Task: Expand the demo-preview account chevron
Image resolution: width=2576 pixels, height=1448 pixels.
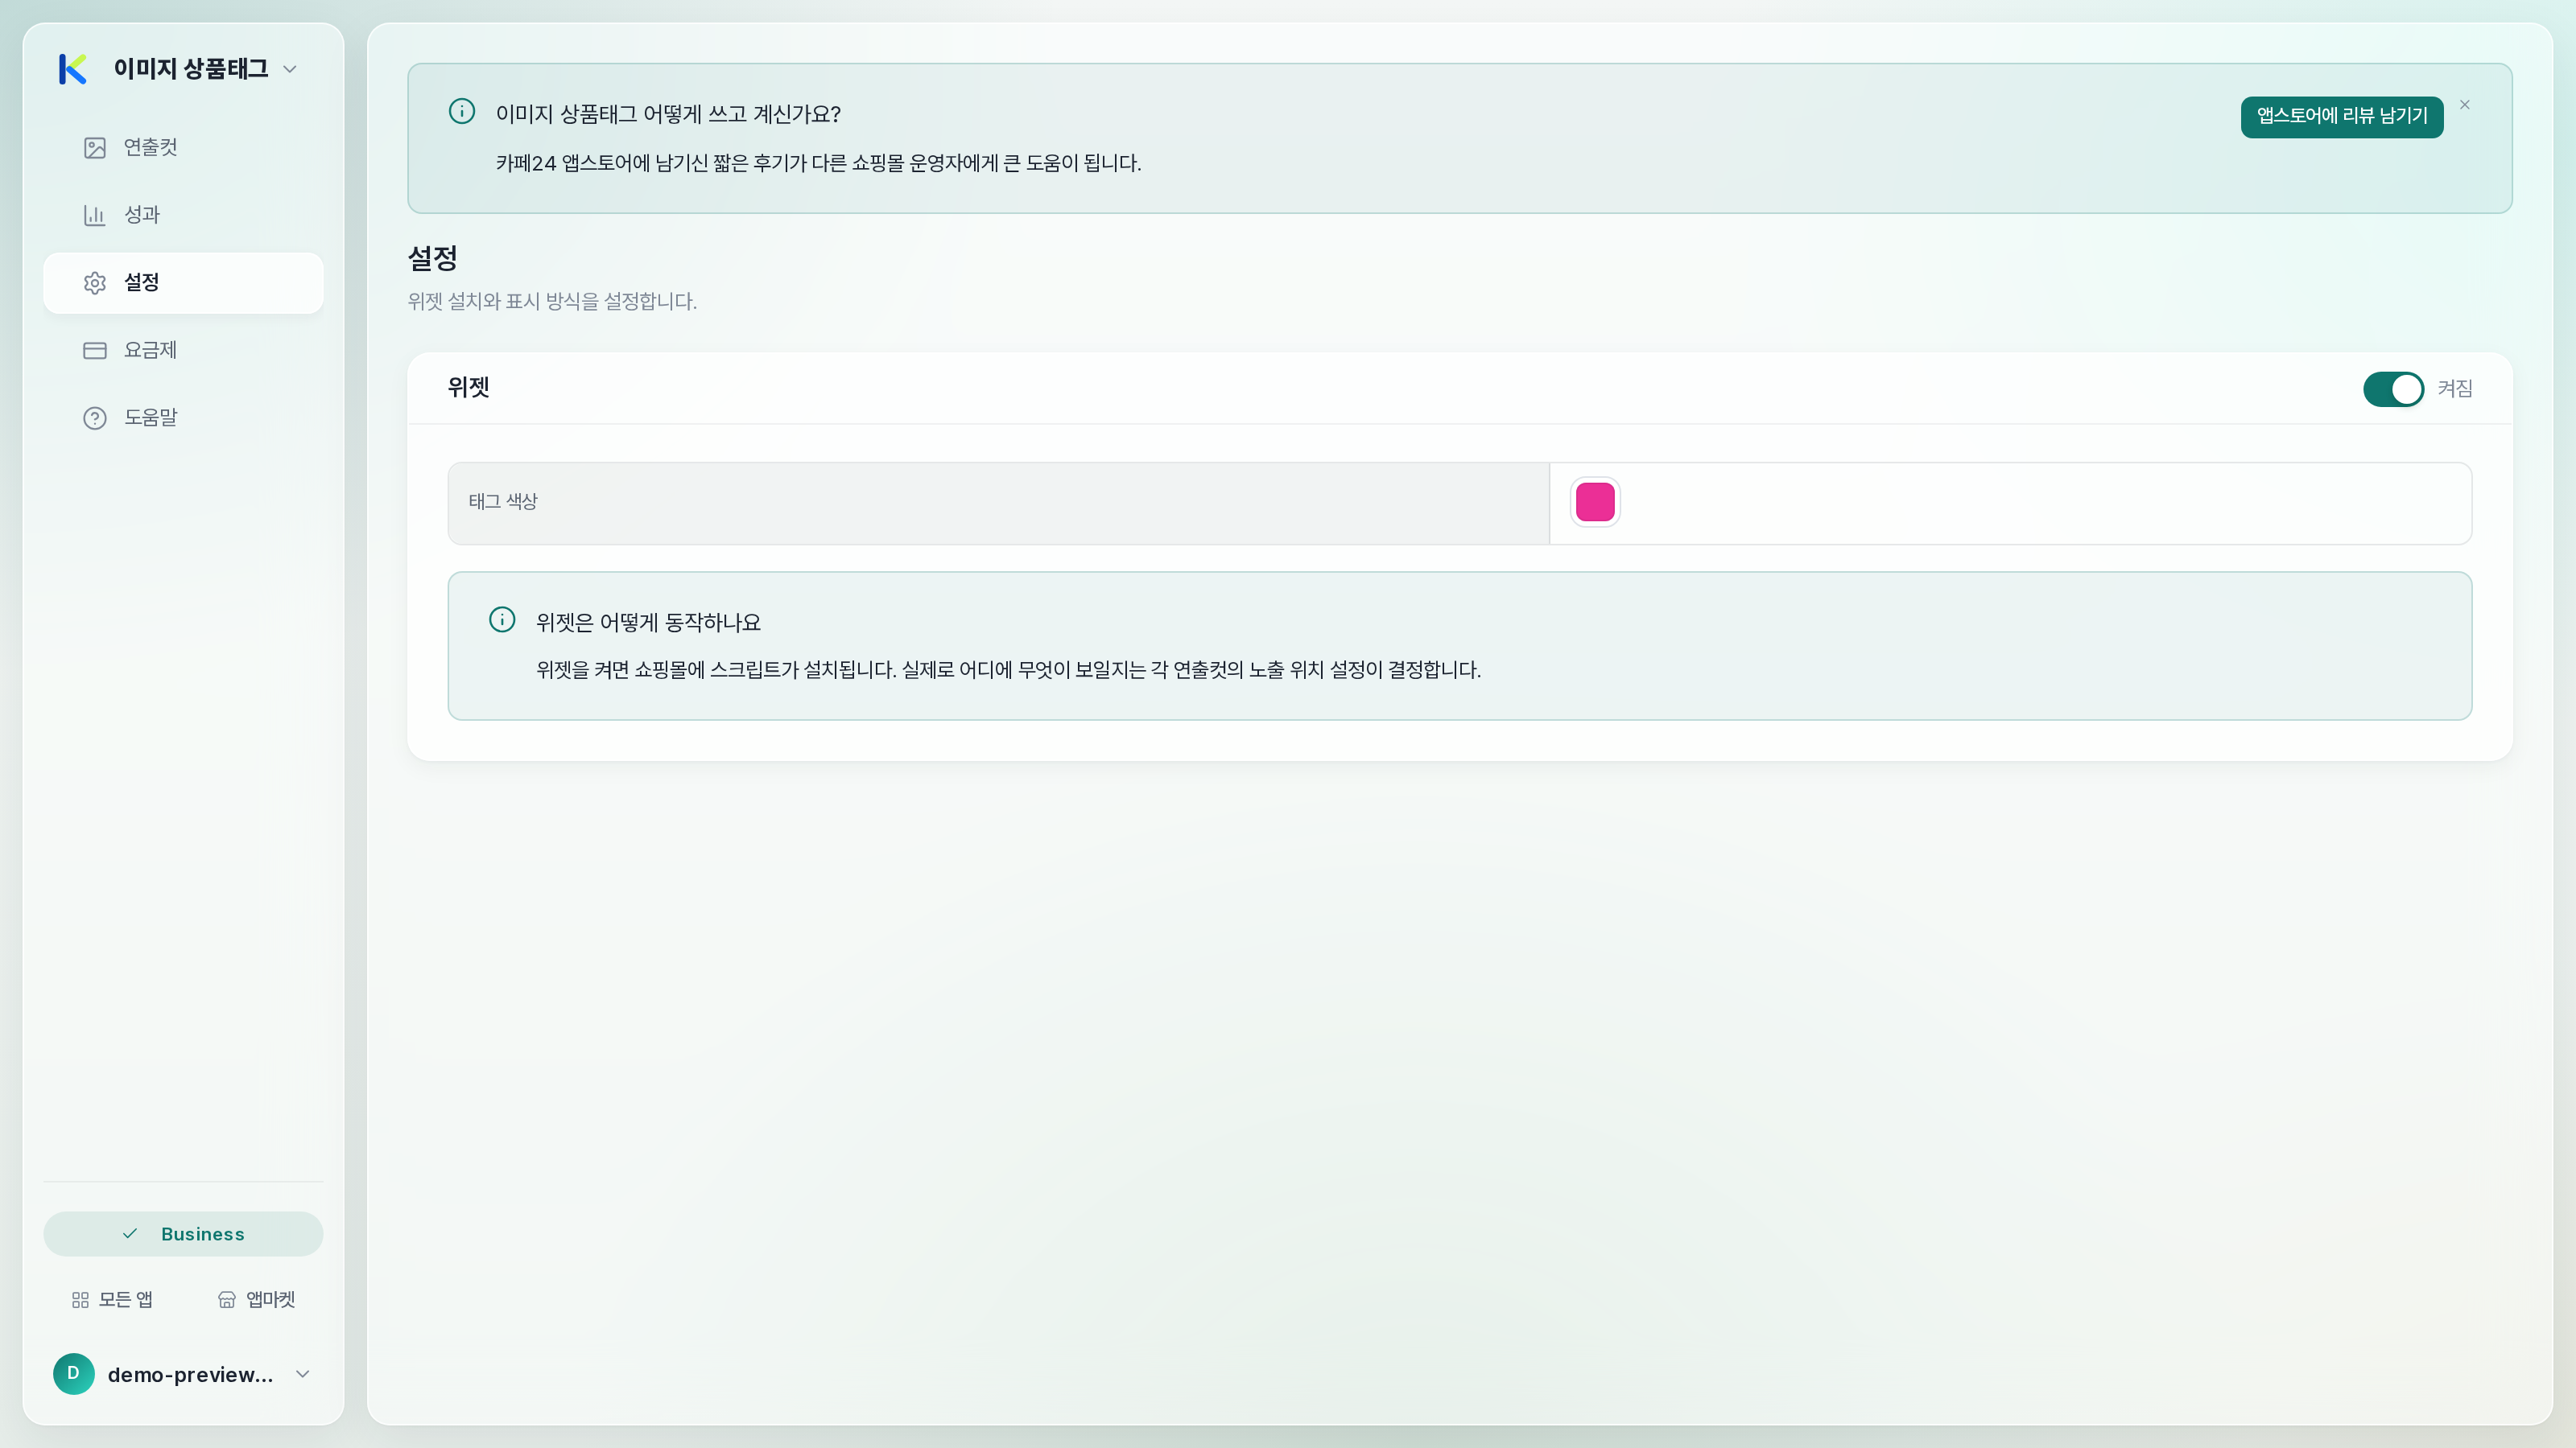Action: pos(303,1374)
